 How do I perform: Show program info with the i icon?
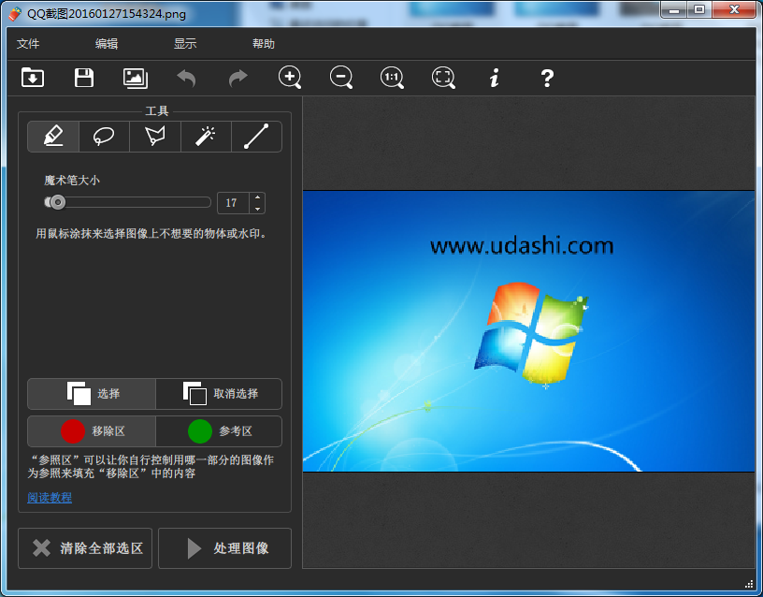pyautogui.click(x=495, y=78)
